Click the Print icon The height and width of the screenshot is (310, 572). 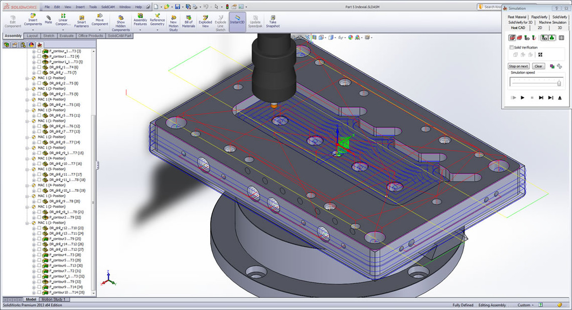point(195,7)
